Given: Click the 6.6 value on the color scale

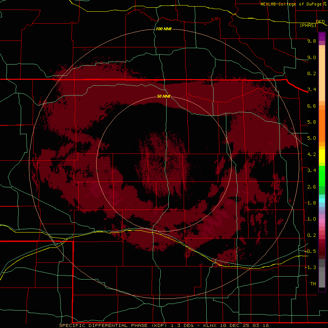Looking at the screenshot, I should pos(312,106).
